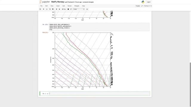This screenshot has width=191, height=107.
Task: Open the Widgets menu
Action: coord(77,6)
